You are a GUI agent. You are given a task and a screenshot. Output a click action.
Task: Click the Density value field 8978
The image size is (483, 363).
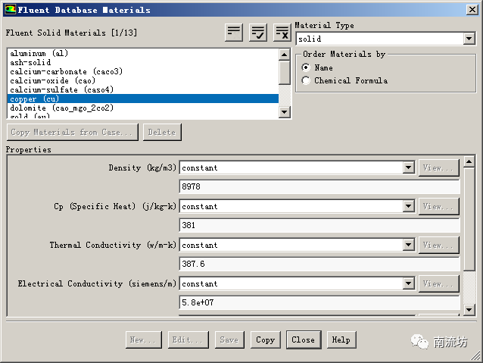click(319, 186)
